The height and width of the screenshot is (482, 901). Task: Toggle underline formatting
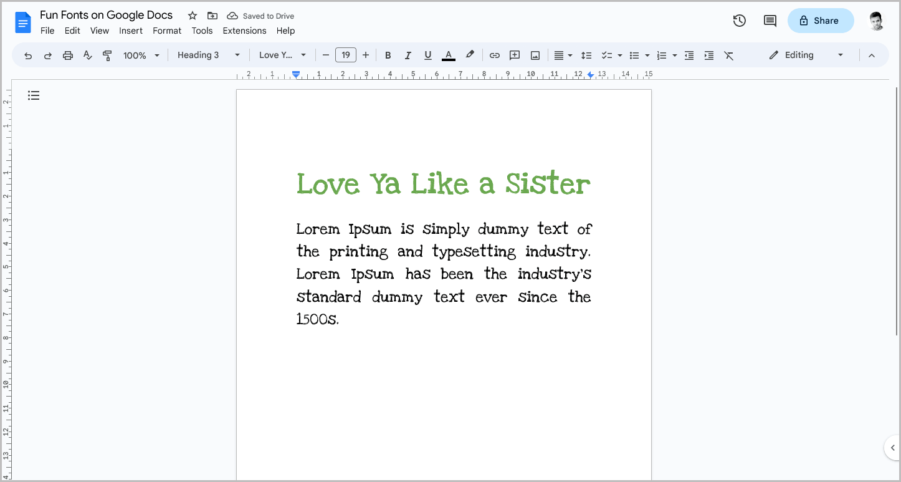click(x=427, y=55)
